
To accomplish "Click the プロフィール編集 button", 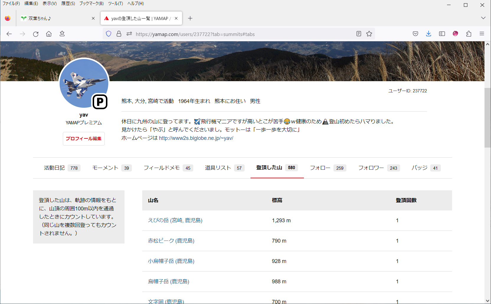I will point(84,138).
